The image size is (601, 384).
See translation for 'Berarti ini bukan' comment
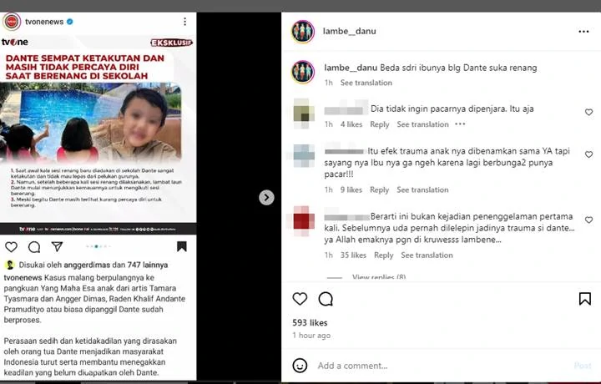[x=427, y=255]
